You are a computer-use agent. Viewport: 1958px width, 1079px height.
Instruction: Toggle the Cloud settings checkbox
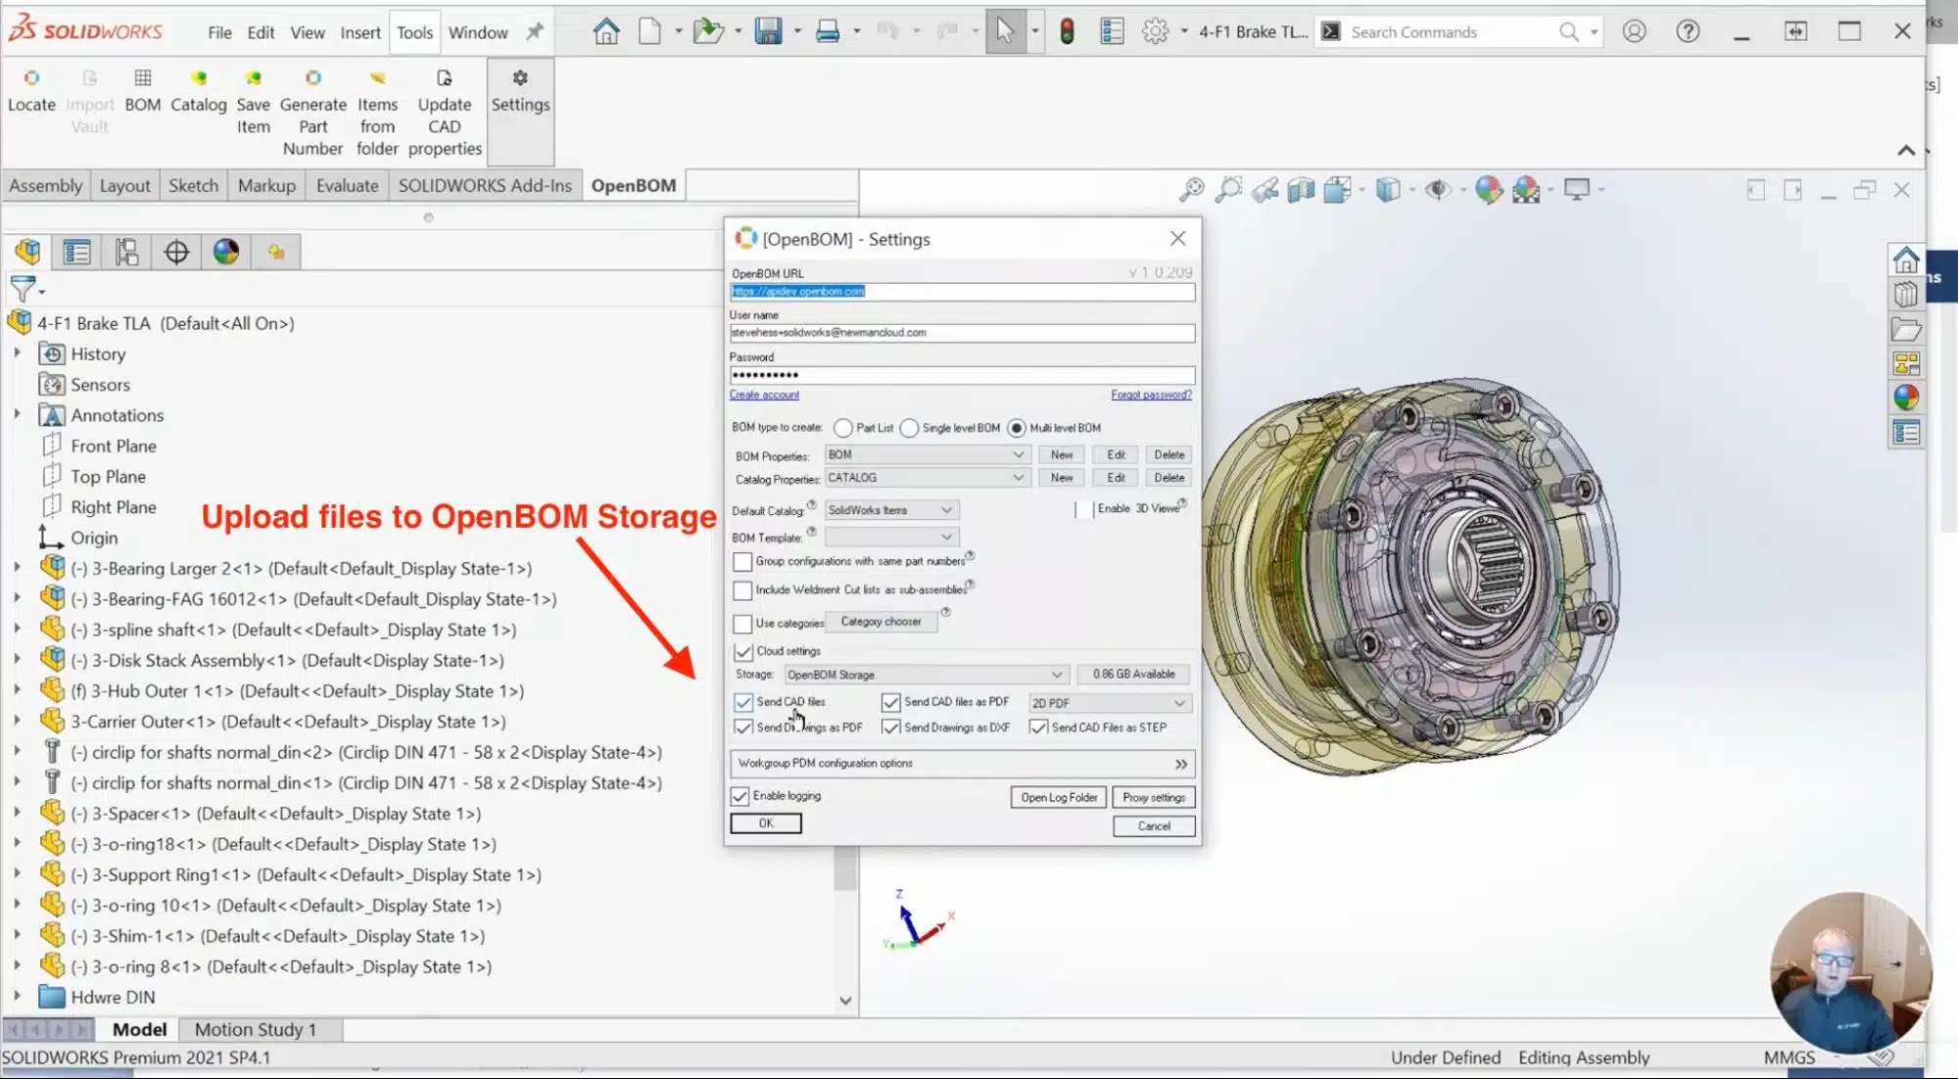tap(742, 651)
